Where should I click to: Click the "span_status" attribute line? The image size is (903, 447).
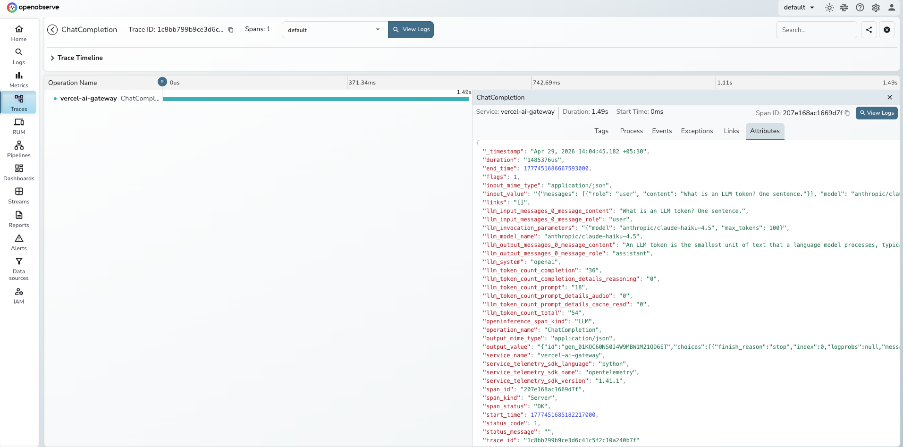point(516,406)
